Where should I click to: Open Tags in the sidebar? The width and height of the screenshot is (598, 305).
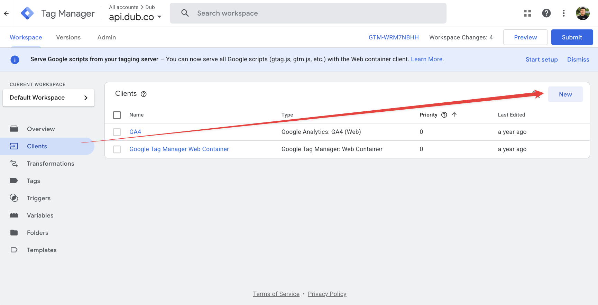[34, 181]
